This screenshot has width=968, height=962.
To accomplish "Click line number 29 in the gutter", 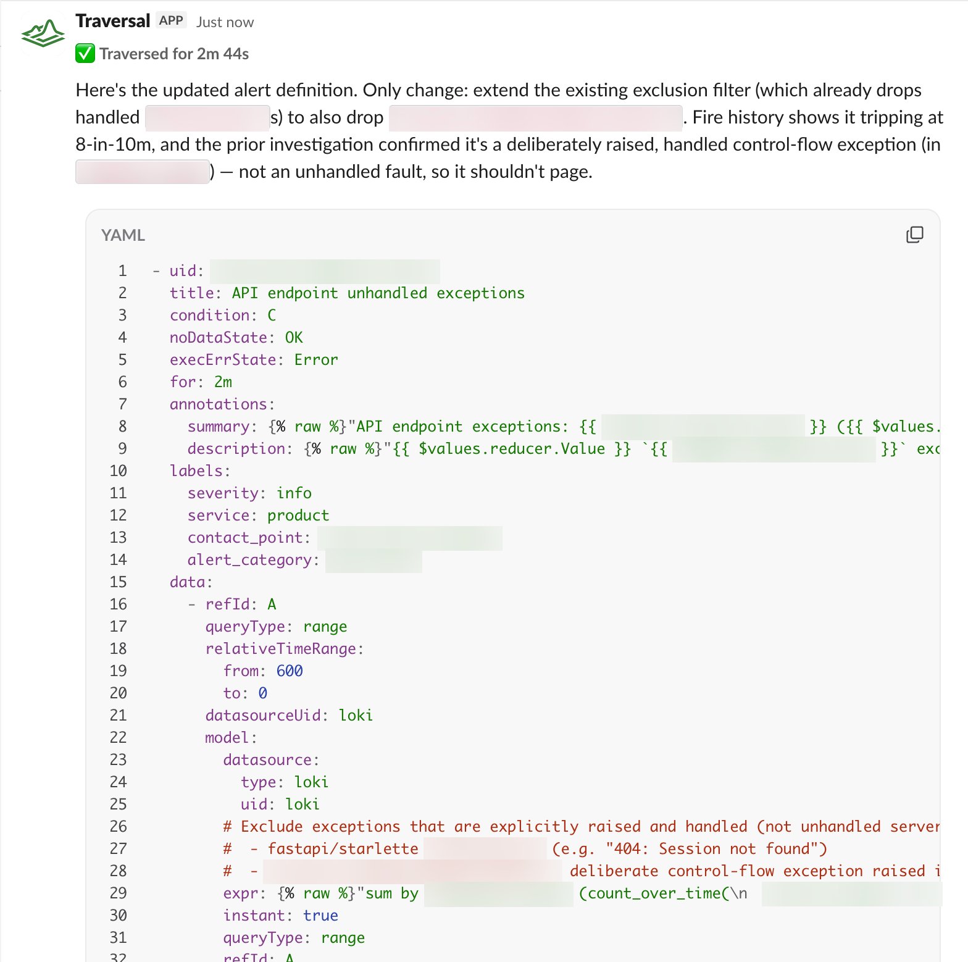I will [118, 893].
